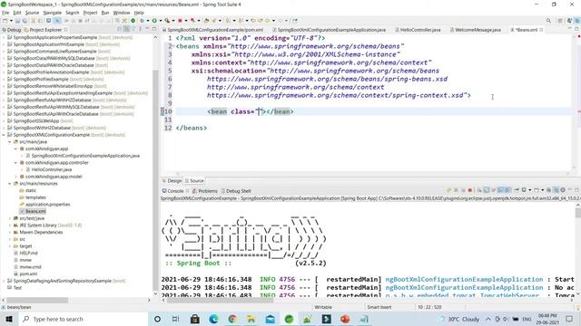Toggle console word wrap icon

pos(494,190)
